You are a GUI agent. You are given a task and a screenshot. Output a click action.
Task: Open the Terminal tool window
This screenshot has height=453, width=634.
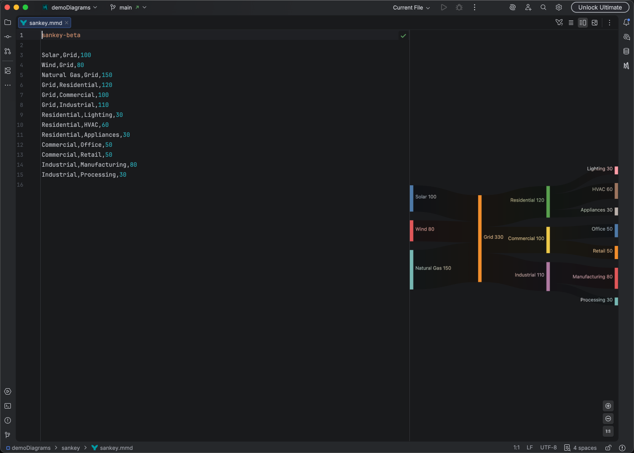point(7,406)
